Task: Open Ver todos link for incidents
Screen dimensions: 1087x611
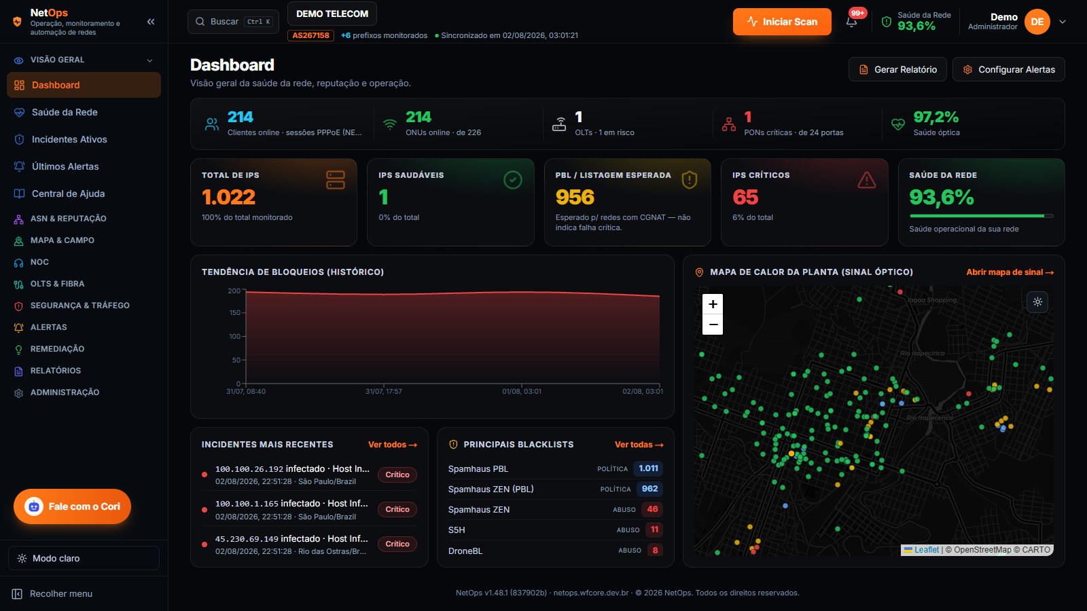Action: pyautogui.click(x=393, y=445)
